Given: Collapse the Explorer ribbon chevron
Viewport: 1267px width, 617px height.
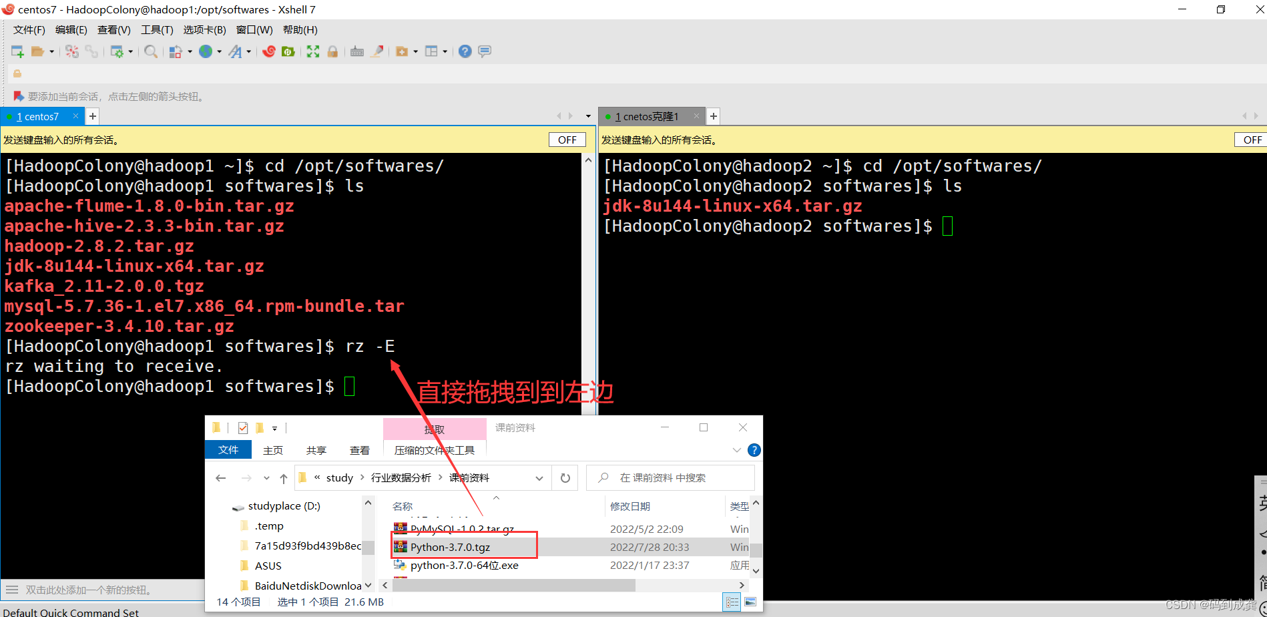Looking at the screenshot, I should coord(736,450).
